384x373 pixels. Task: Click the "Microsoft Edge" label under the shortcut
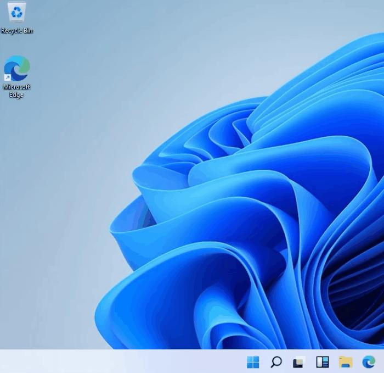click(x=16, y=91)
